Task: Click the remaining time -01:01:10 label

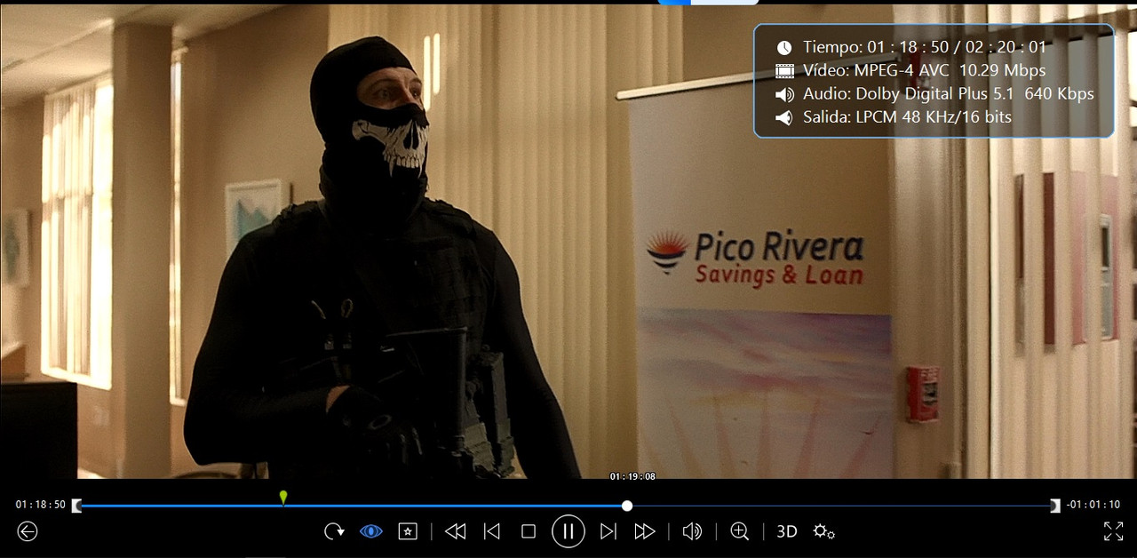Action: [x=1093, y=505]
